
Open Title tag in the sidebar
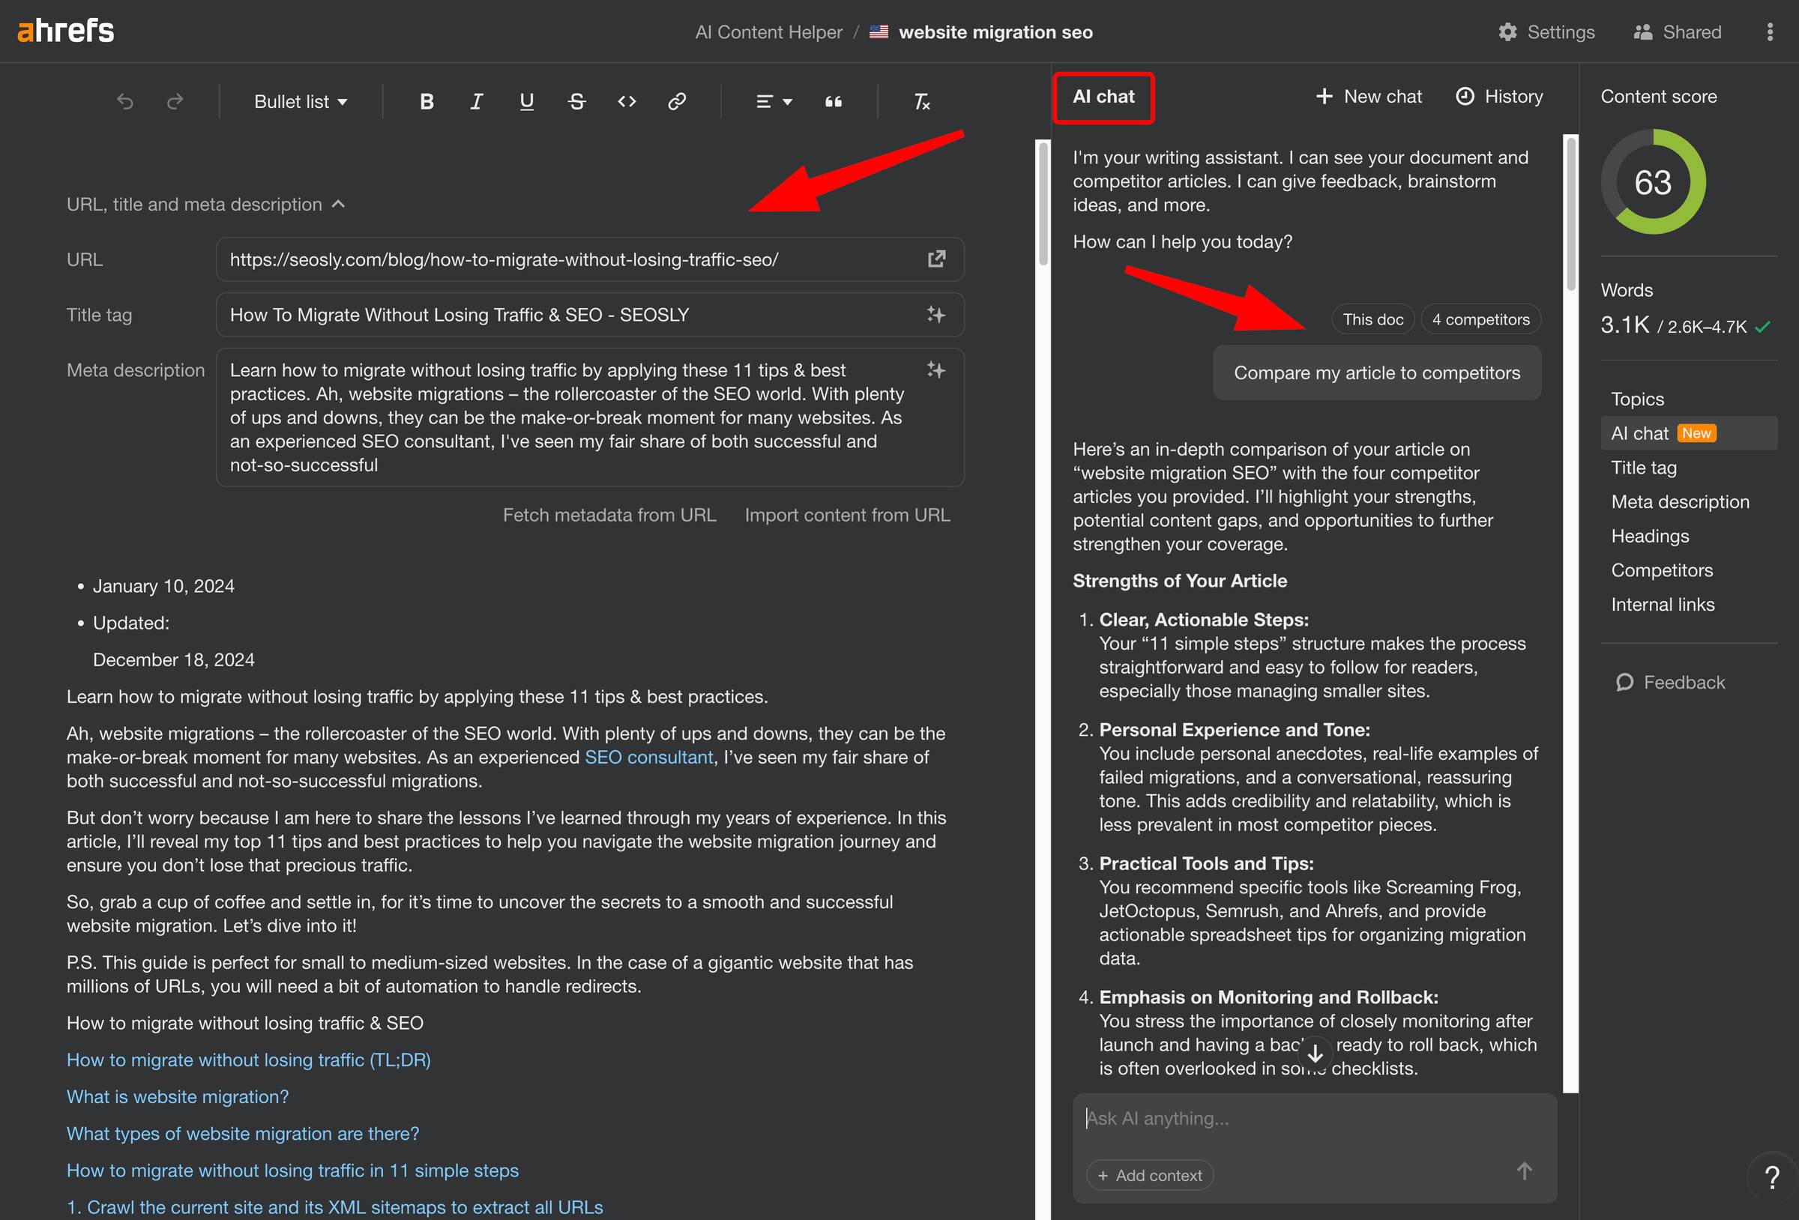1643,468
